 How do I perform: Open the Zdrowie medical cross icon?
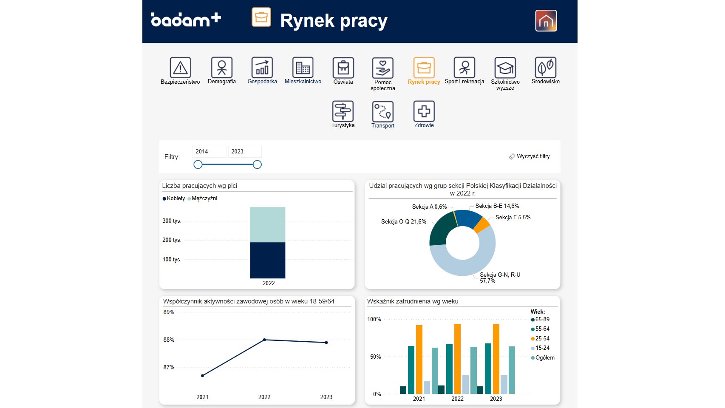424,111
